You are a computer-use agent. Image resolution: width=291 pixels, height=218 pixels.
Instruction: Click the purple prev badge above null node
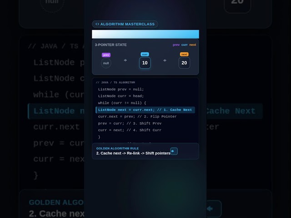pyautogui.click(x=106, y=55)
